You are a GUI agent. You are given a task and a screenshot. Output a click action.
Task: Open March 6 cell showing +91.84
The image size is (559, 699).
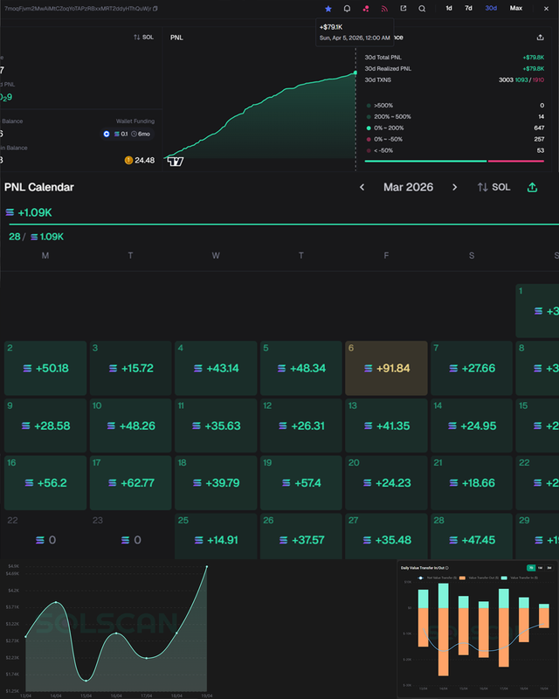coord(386,368)
